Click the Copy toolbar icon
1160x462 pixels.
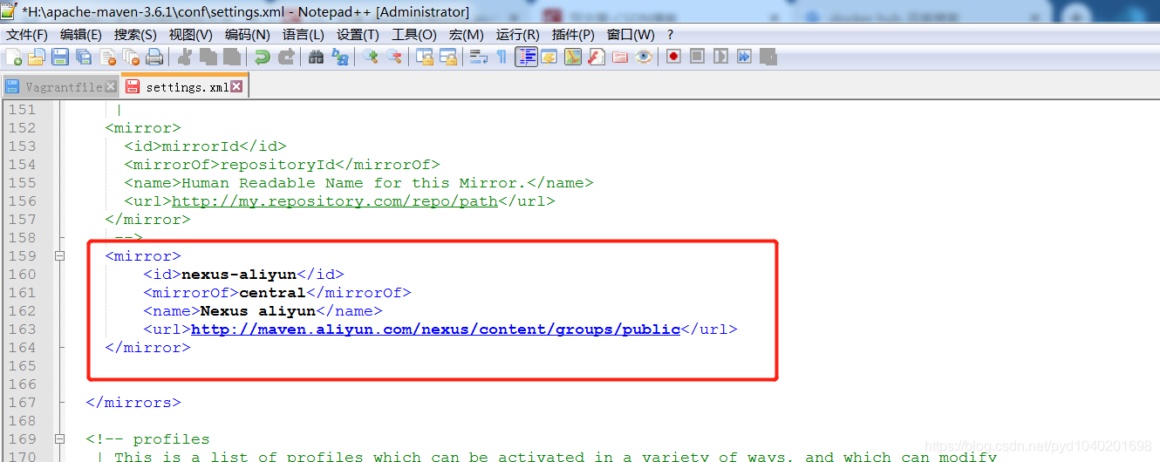(x=208, y=57)
